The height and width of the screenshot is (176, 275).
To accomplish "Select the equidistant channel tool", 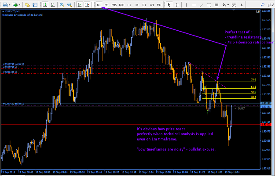I will pos(209,5).
